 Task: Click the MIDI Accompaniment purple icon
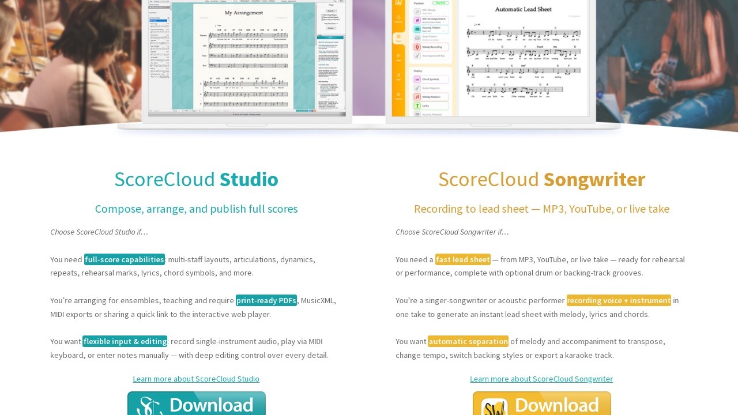[x=417, y=20]
